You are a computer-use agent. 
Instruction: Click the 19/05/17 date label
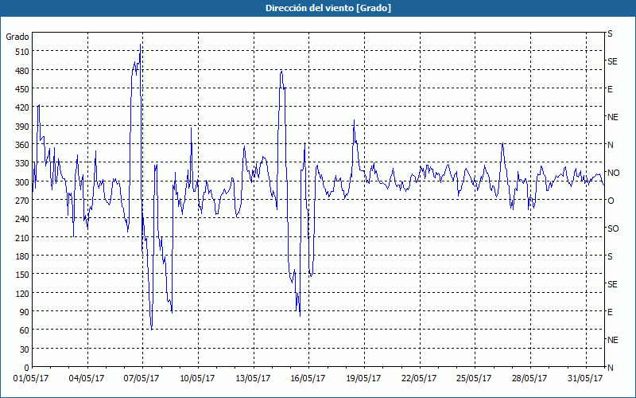[363, 379]
